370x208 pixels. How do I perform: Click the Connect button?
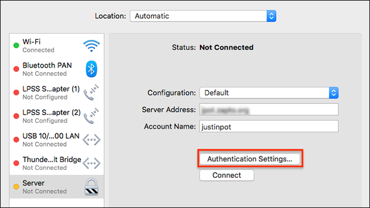(x=227, y=175)
